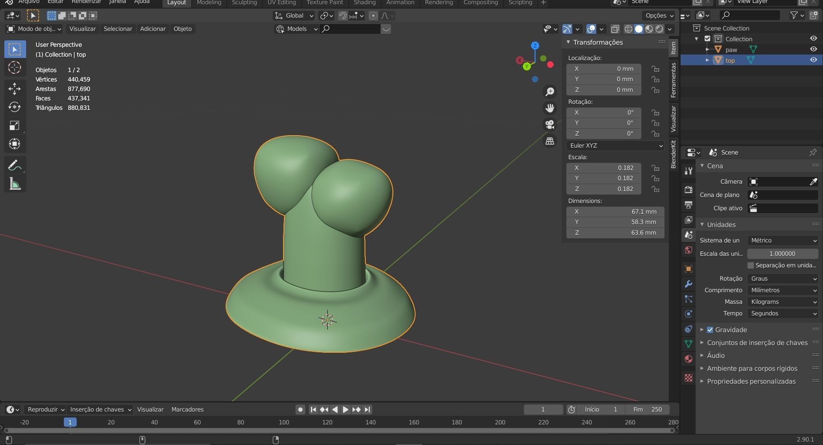
Task: Click the current frame number field
Action: (543, 409)
